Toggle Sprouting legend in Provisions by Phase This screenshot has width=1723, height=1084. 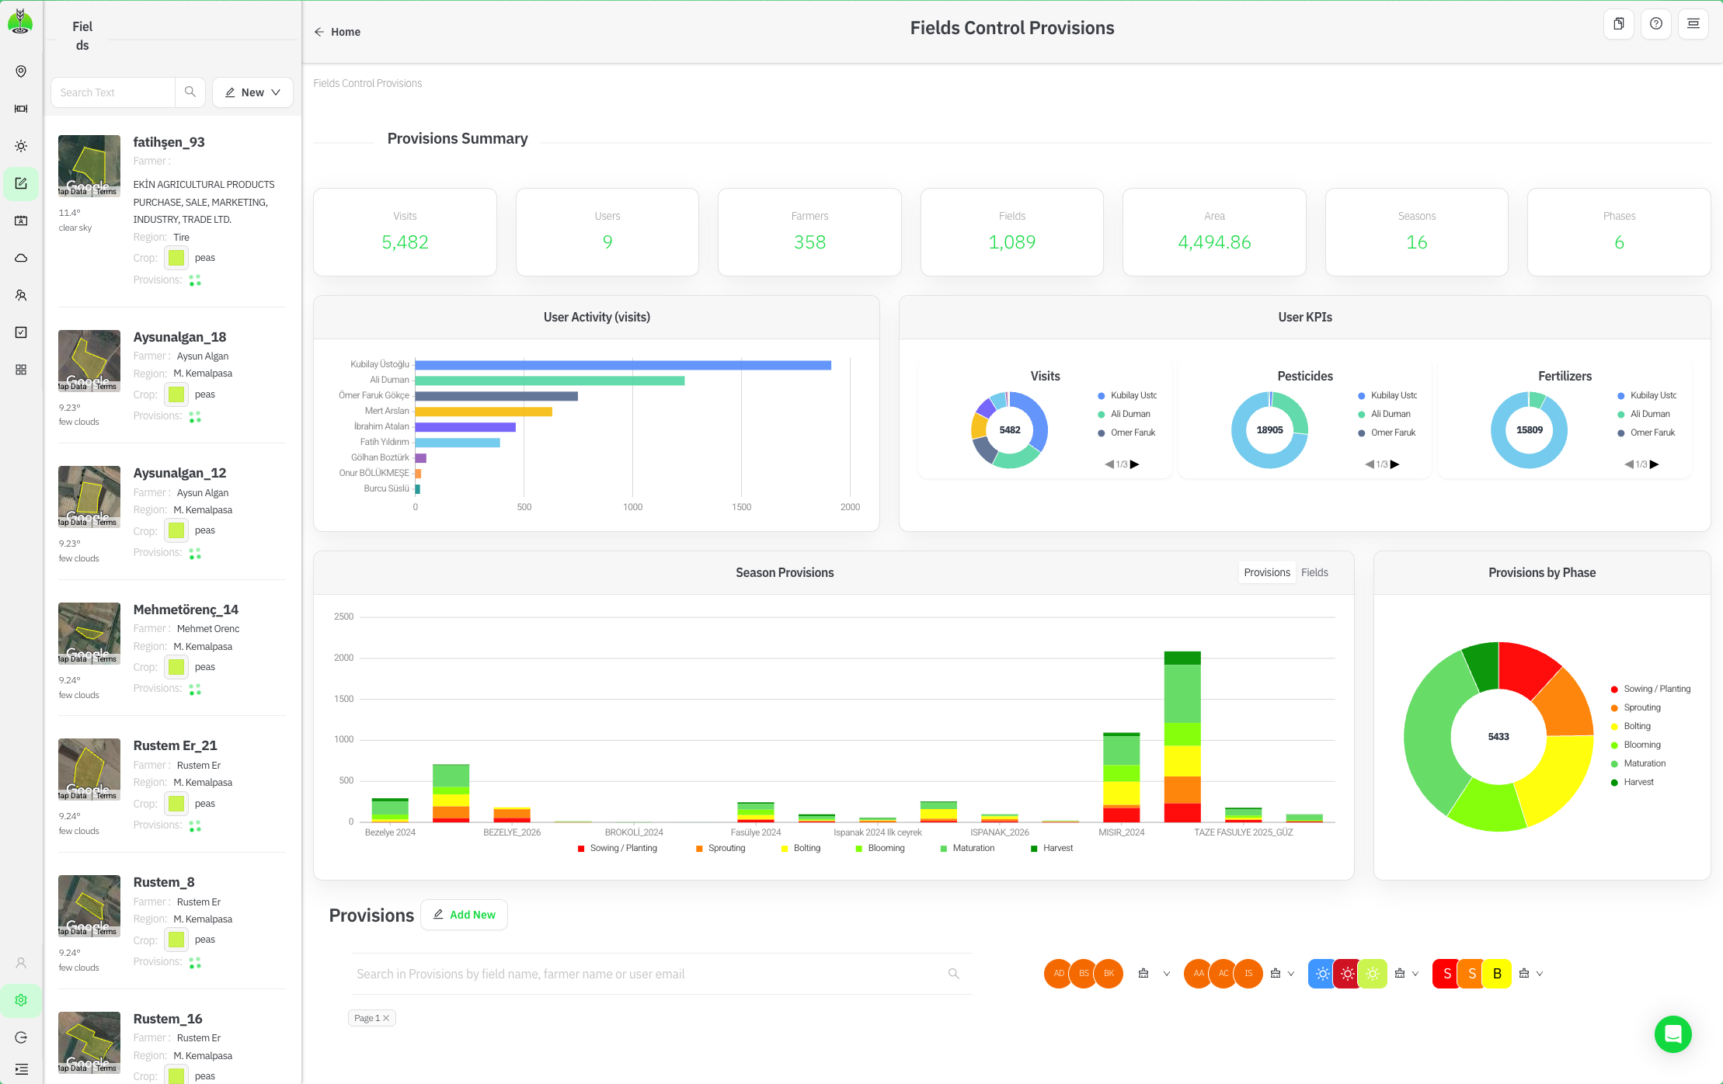[x=1641, y=707]
